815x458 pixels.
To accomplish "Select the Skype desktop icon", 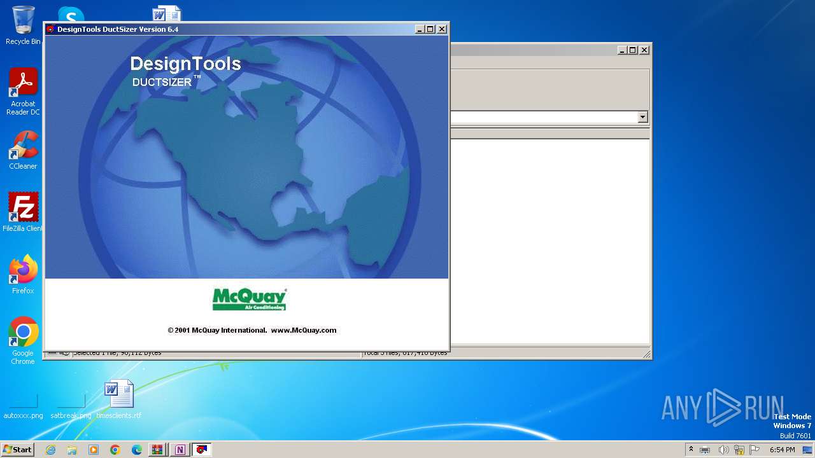I will [71, 14].
